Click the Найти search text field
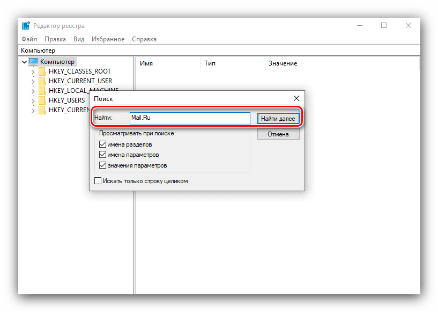 pyautogui.click(x=189, y=118)
